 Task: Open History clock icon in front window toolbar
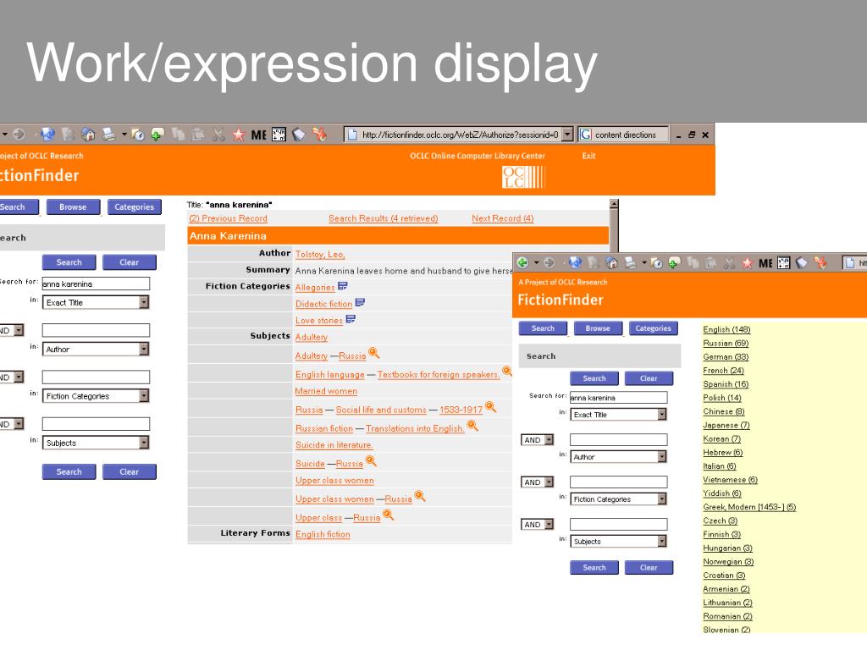point(656,263)
